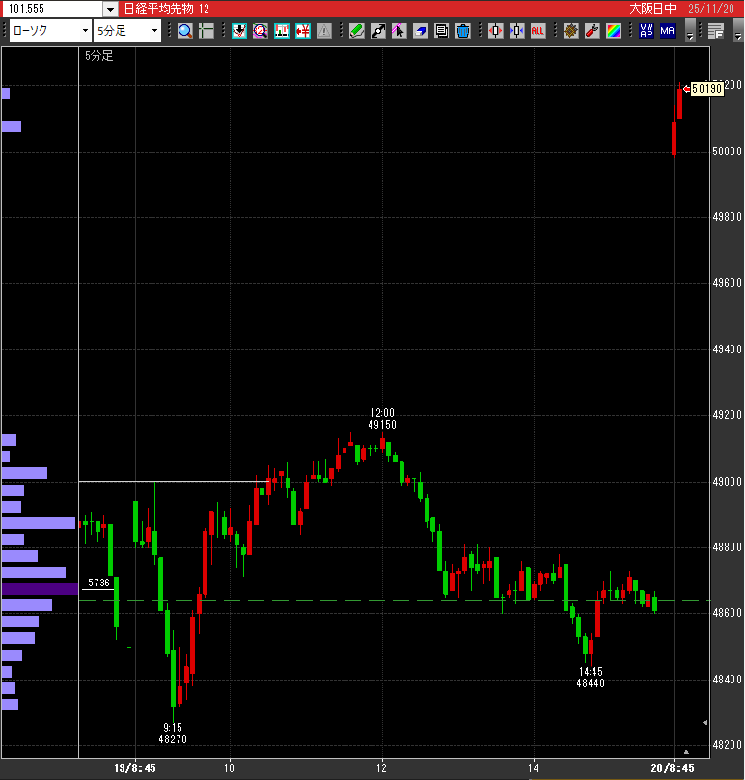The image size is (745, 780).
Task: Select the eraser tool
Action: pyautogui.click(x=420, y=31)
